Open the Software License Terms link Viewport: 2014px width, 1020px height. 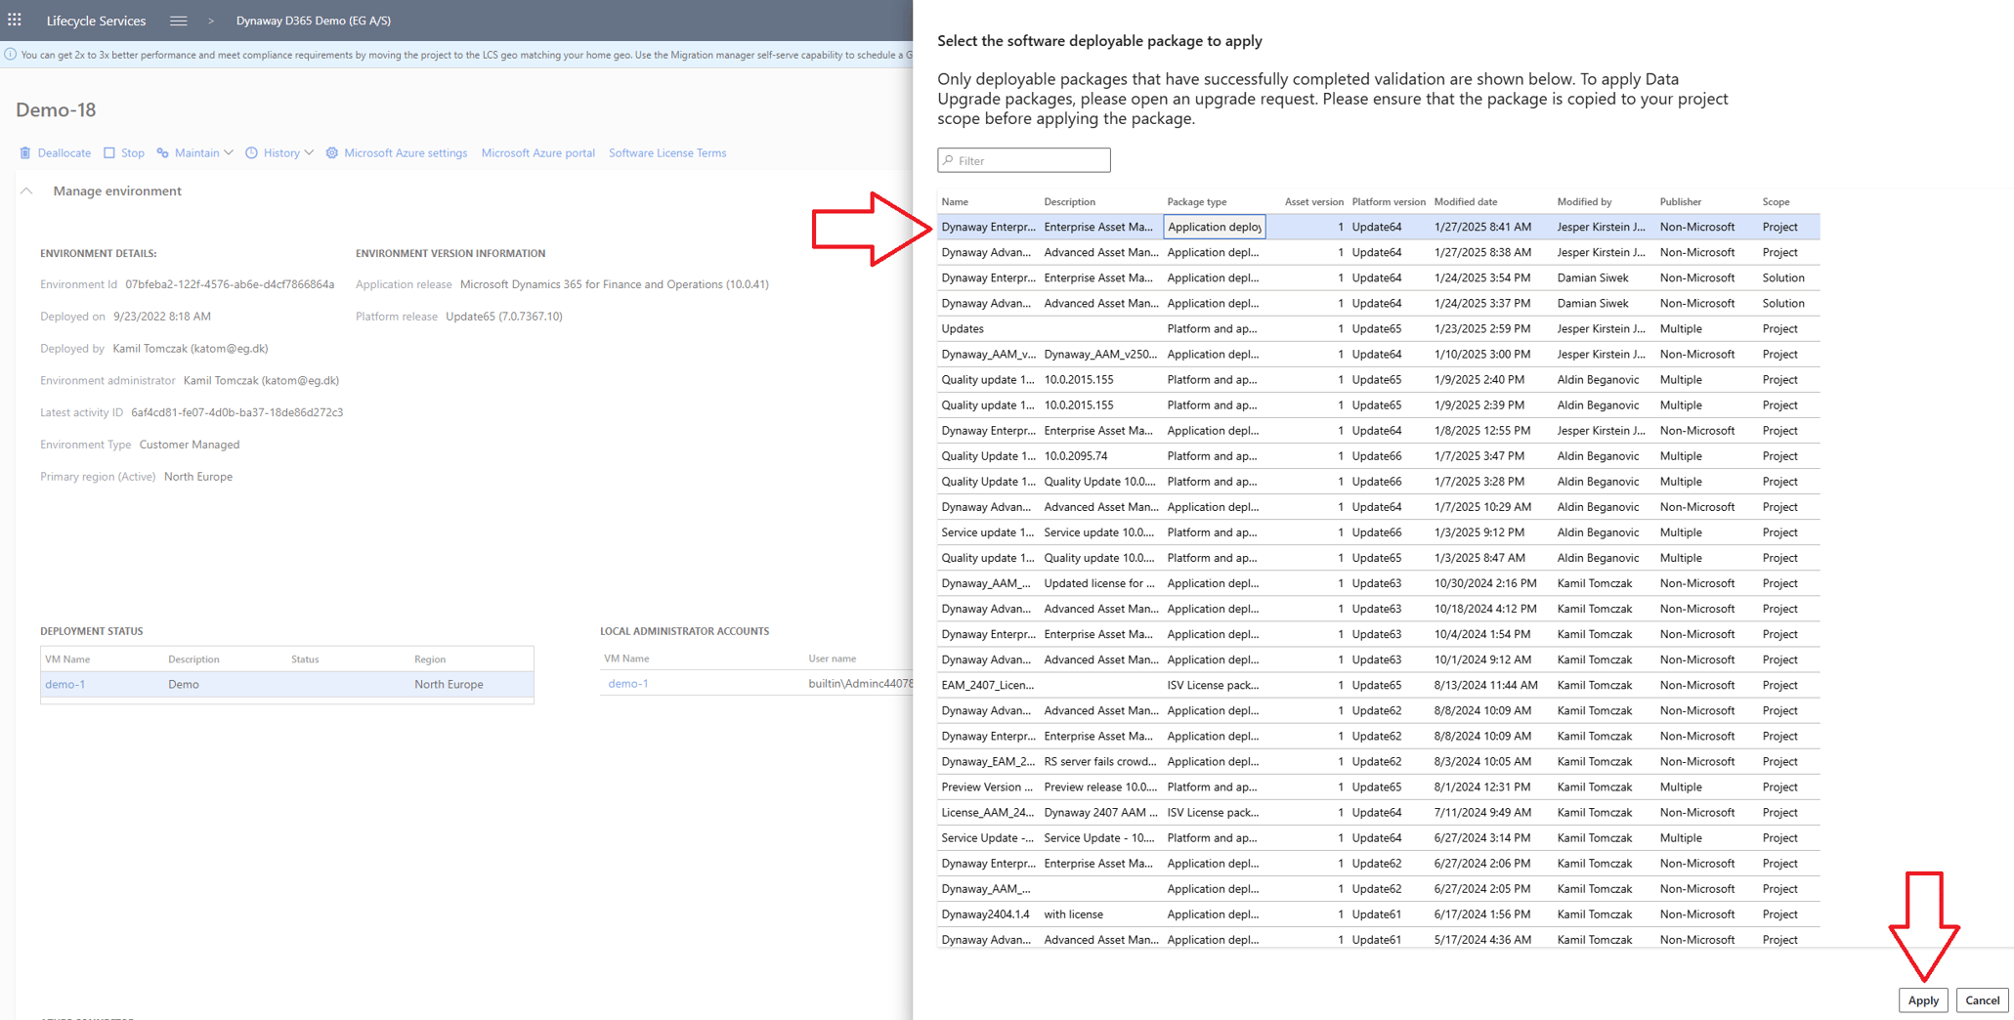coord(667,152)
